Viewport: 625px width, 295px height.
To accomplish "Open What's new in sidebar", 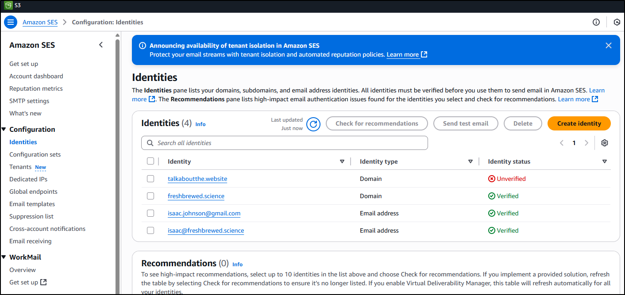I will pos(25,113).
